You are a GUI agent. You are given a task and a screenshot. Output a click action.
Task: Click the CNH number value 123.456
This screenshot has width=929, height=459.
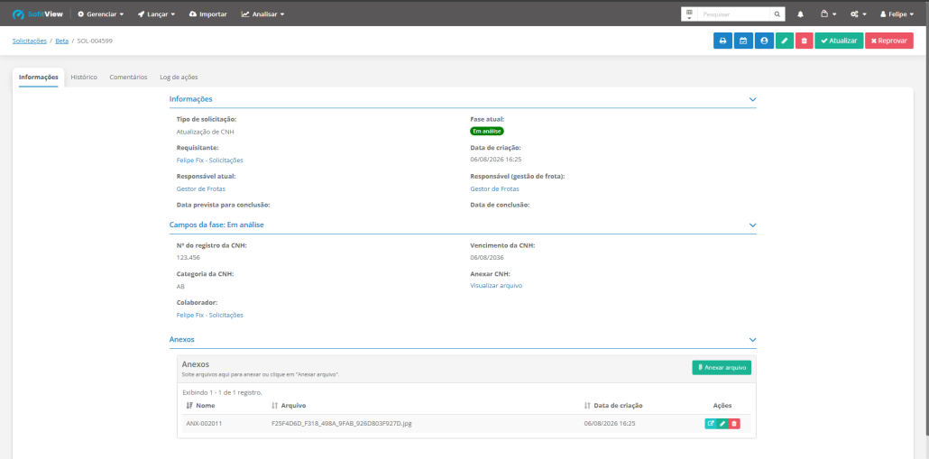point(187,258)
